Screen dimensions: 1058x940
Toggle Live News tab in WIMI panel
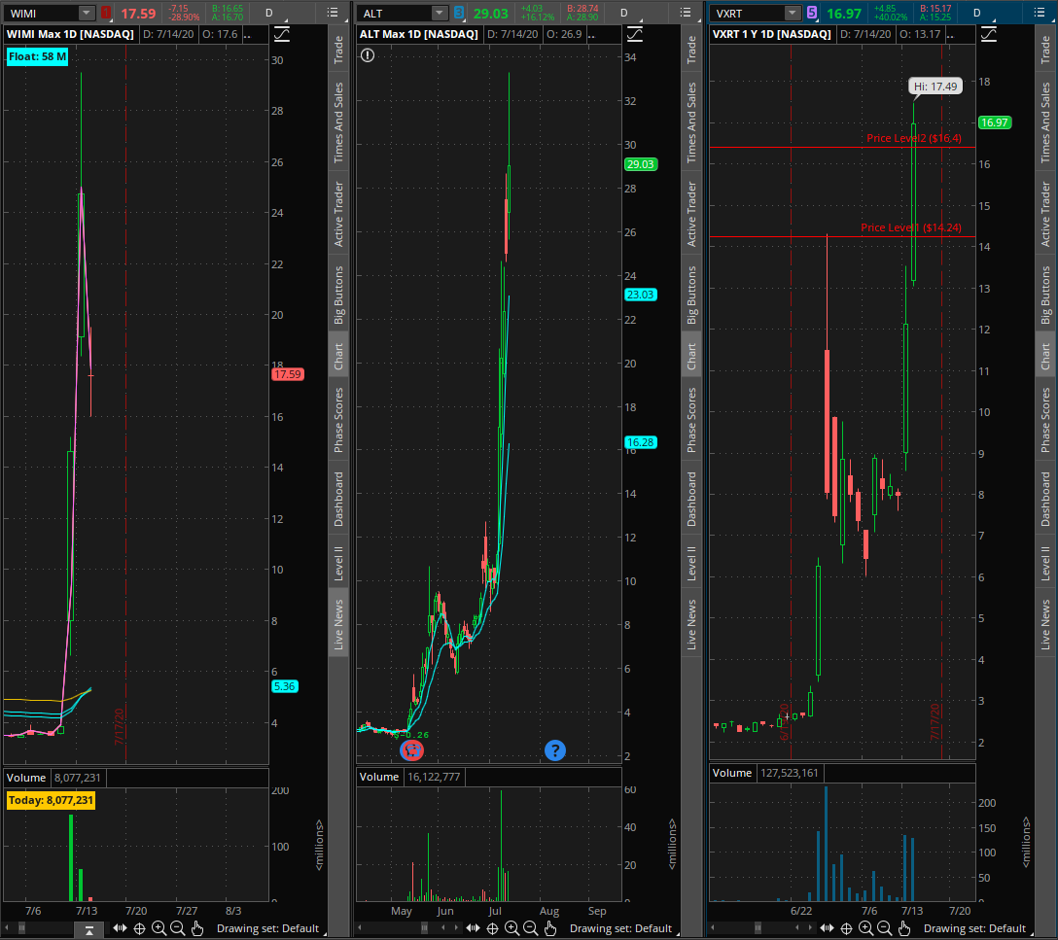pos(338,624)
